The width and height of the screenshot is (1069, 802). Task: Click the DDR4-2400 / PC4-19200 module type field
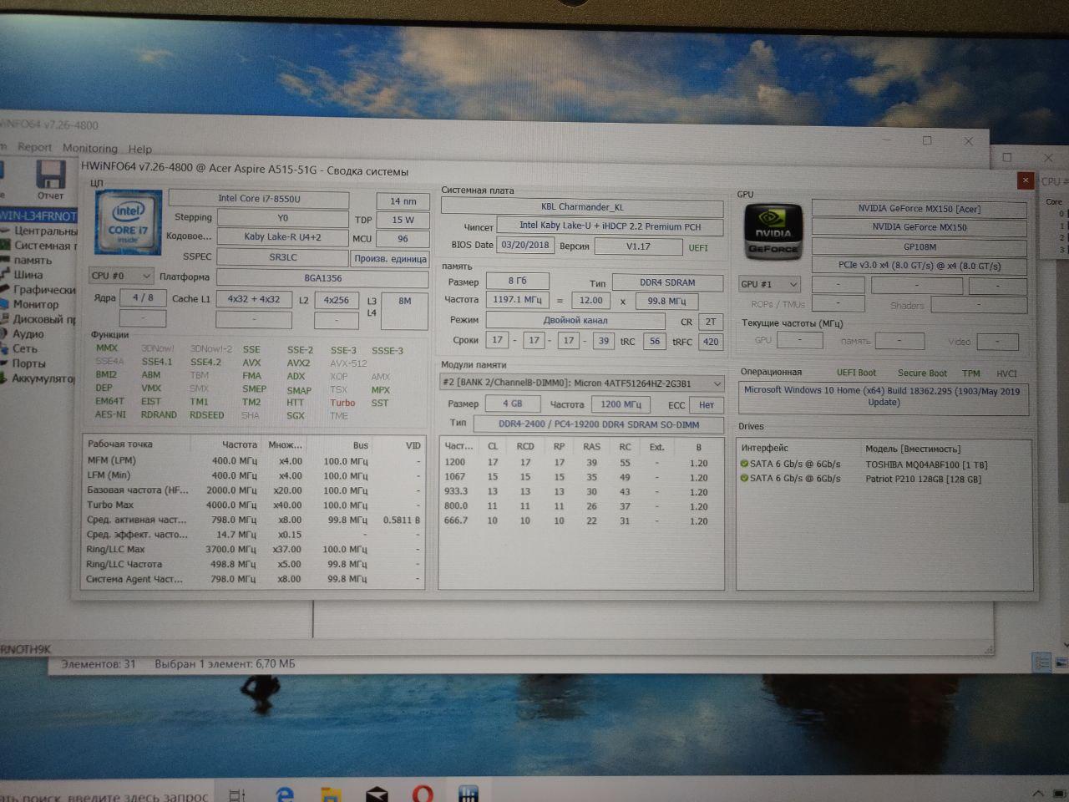(x=598, y=424)
